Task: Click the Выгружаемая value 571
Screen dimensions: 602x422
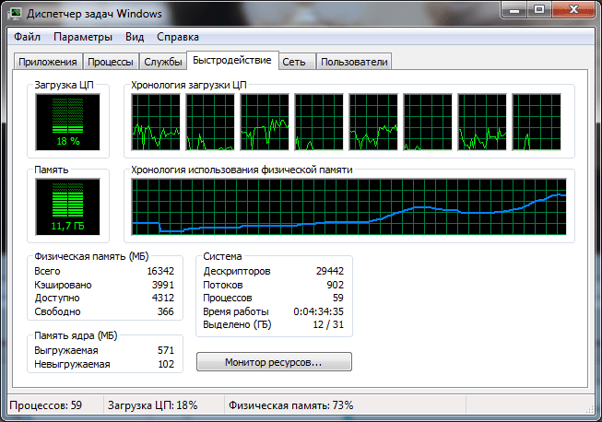Action: [166, 350]
